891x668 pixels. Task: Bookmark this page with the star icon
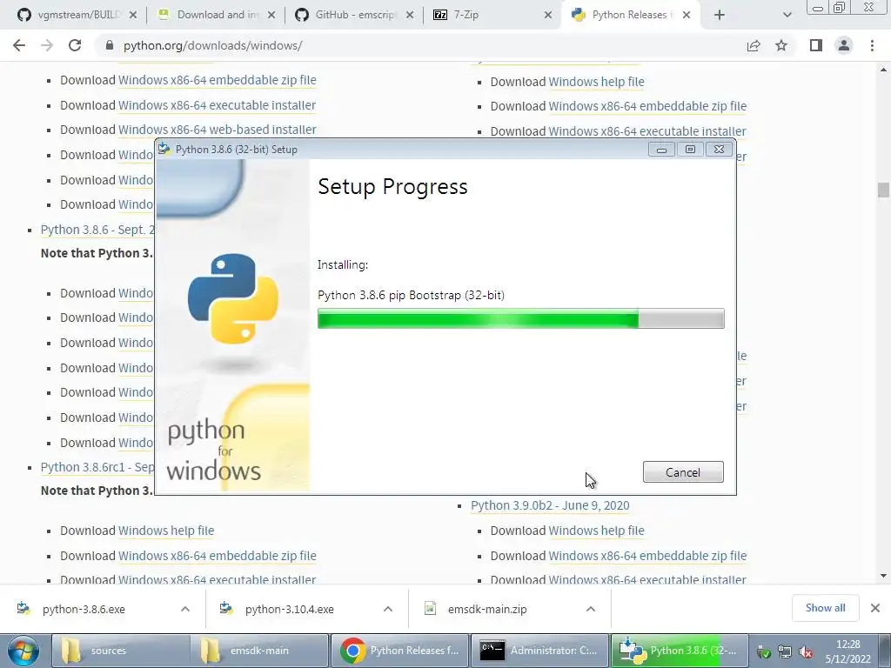pyautogui.click(x=781, y=45)
